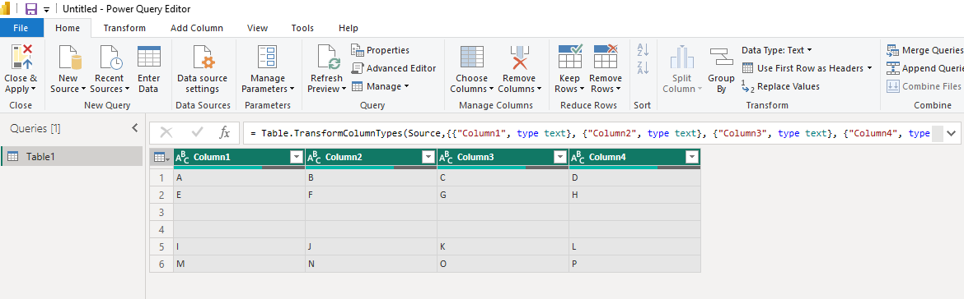Click Replace Values
The height and width of the screenshot is (299, 964).
[x=780, y=86]
